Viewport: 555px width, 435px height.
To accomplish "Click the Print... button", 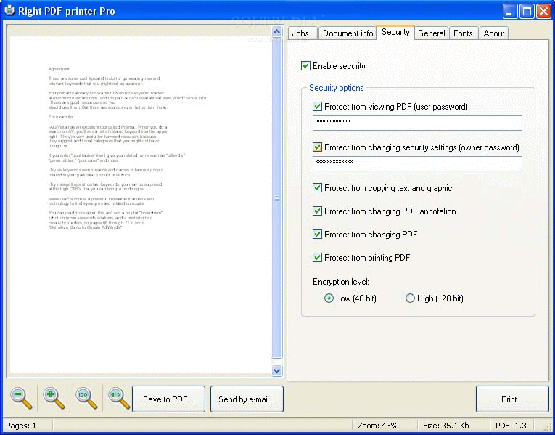I will point(512,399).
